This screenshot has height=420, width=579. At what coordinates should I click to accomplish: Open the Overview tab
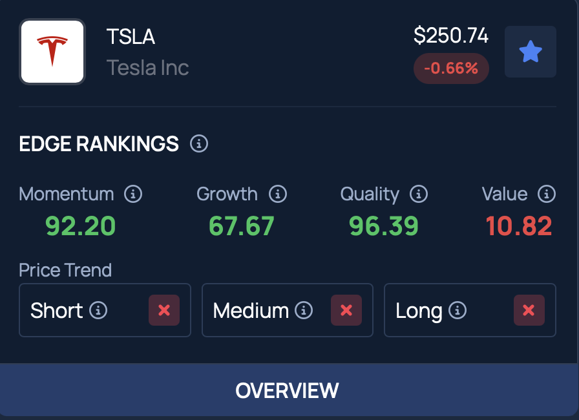288,390
